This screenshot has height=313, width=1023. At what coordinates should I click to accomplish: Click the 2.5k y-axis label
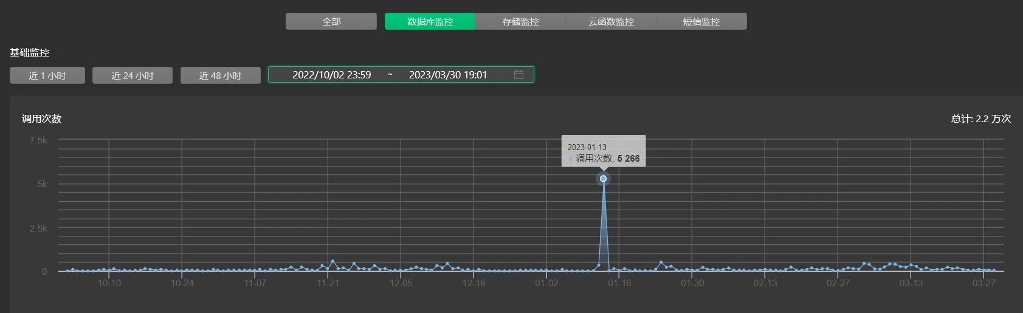click(x=38, y=229)
